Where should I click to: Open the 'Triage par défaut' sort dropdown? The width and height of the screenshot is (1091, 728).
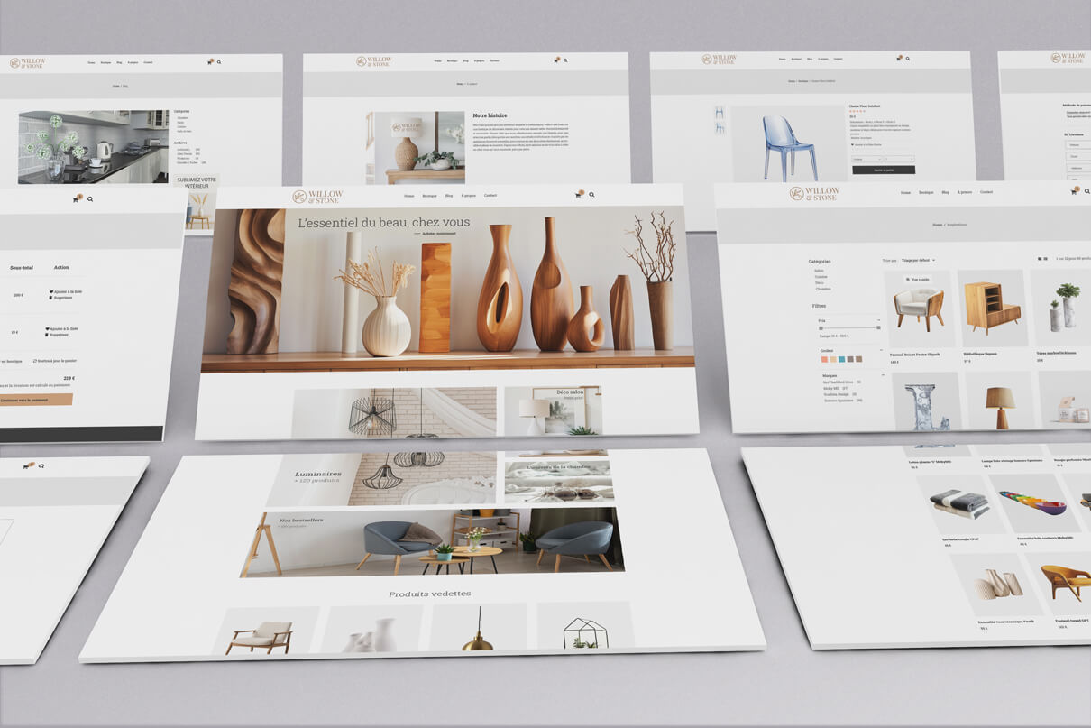click(x=914, y=261)
